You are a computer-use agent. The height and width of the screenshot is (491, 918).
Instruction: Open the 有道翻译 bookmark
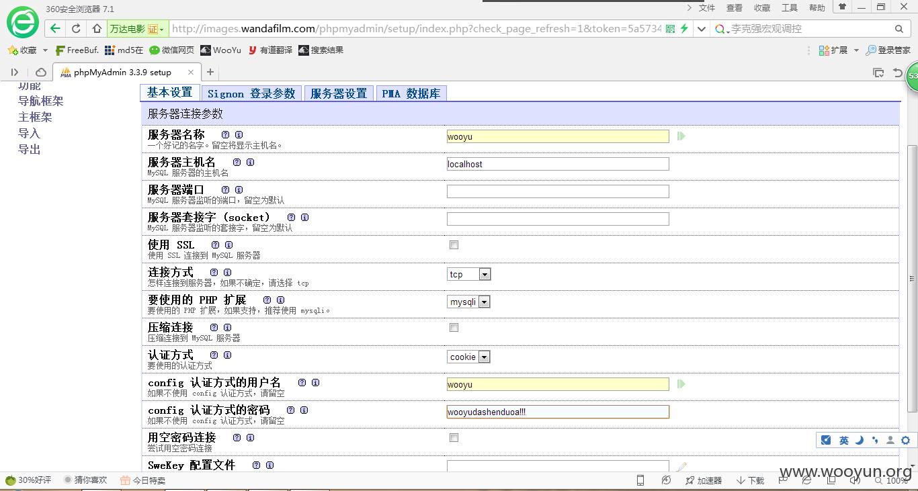(270, 50)
